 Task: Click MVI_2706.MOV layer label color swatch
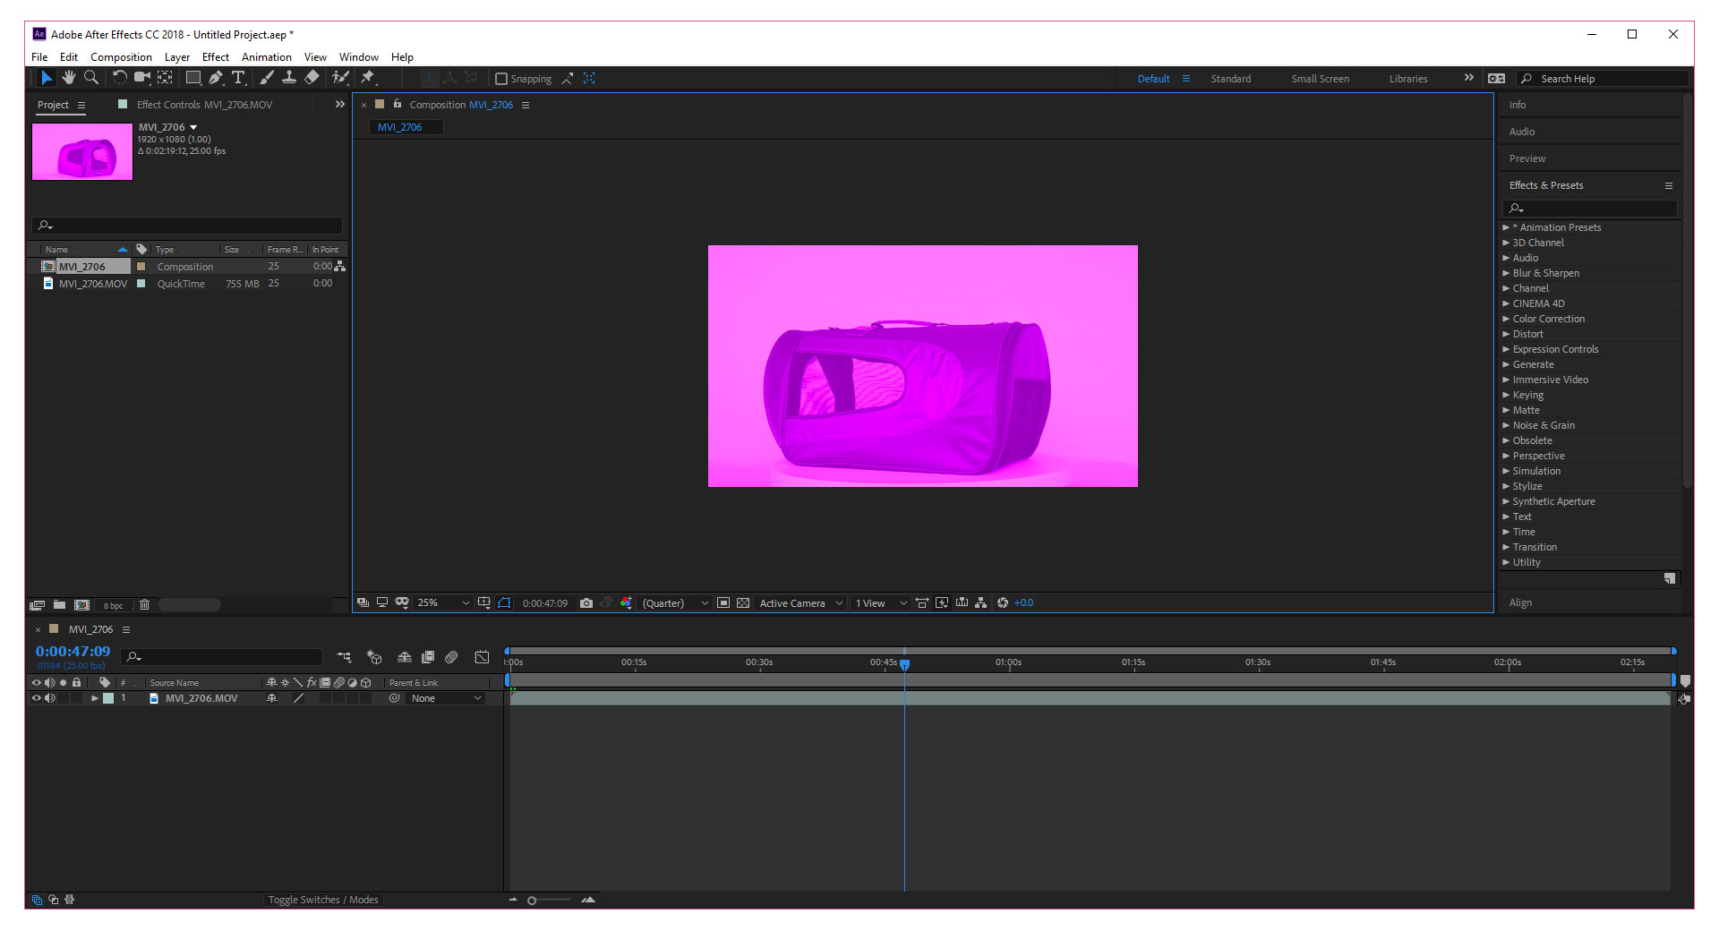(x=108, y=698)
